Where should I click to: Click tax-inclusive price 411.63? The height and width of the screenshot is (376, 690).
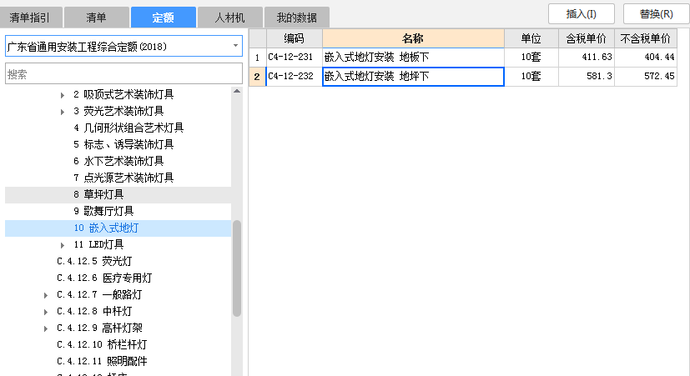click(587, 58)
